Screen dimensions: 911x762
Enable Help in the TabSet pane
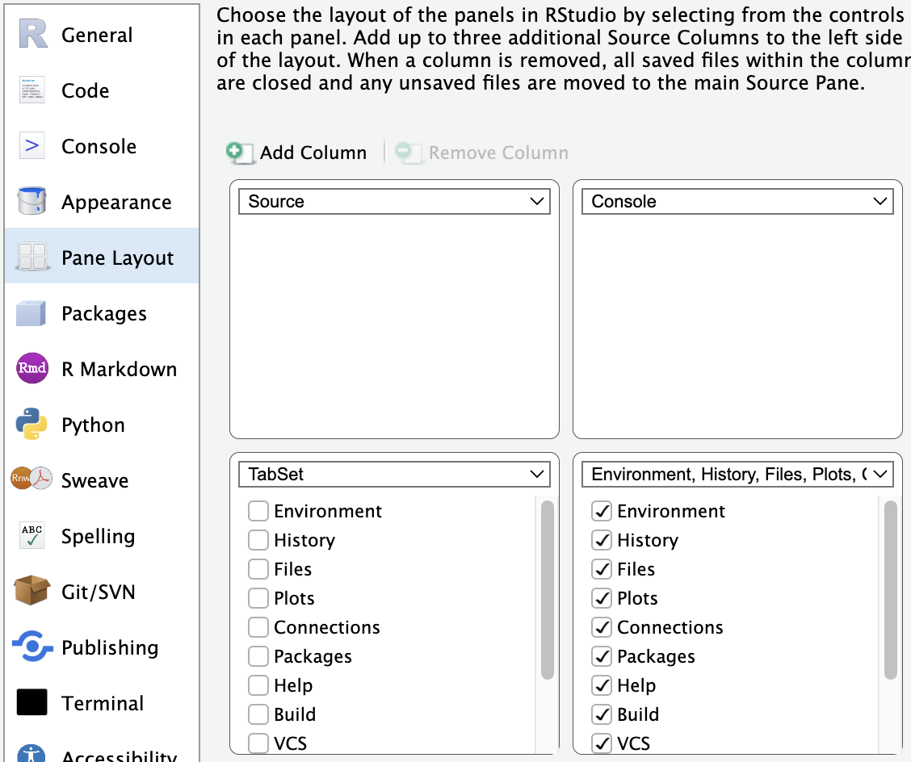pos(258,685)
